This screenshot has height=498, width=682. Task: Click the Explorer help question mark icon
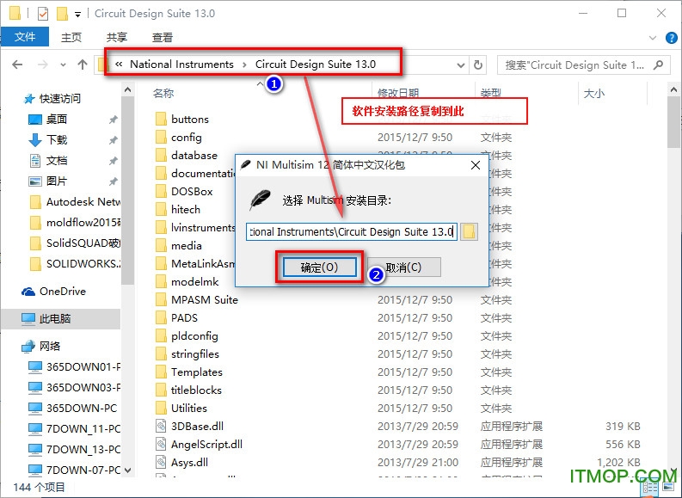coord(671,38)
